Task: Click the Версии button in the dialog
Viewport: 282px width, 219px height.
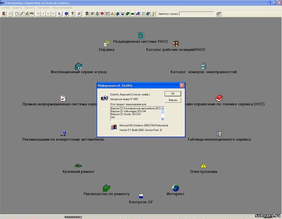Action: [173, 100]
